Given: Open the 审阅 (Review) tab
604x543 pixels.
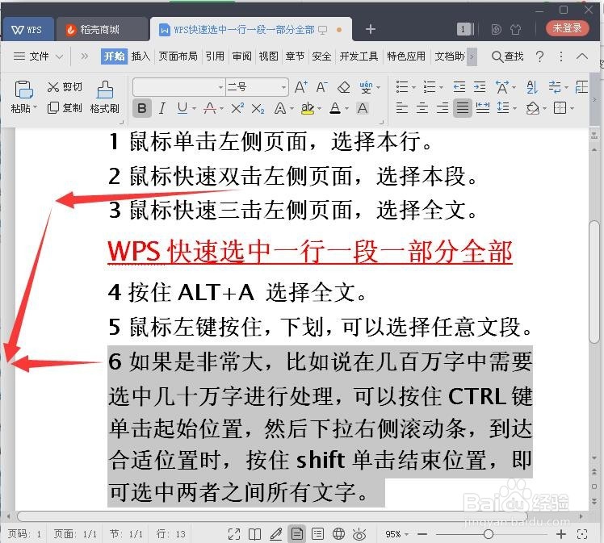Looking at the screenshot, I should 241,56.
